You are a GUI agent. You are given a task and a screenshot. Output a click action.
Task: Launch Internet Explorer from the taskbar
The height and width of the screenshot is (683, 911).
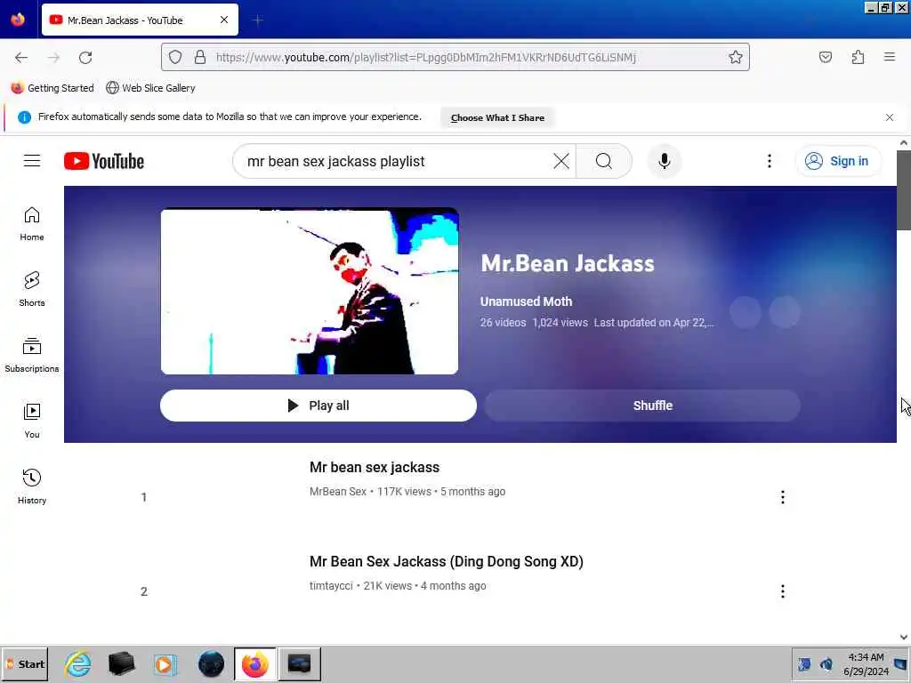click(78, 663)
